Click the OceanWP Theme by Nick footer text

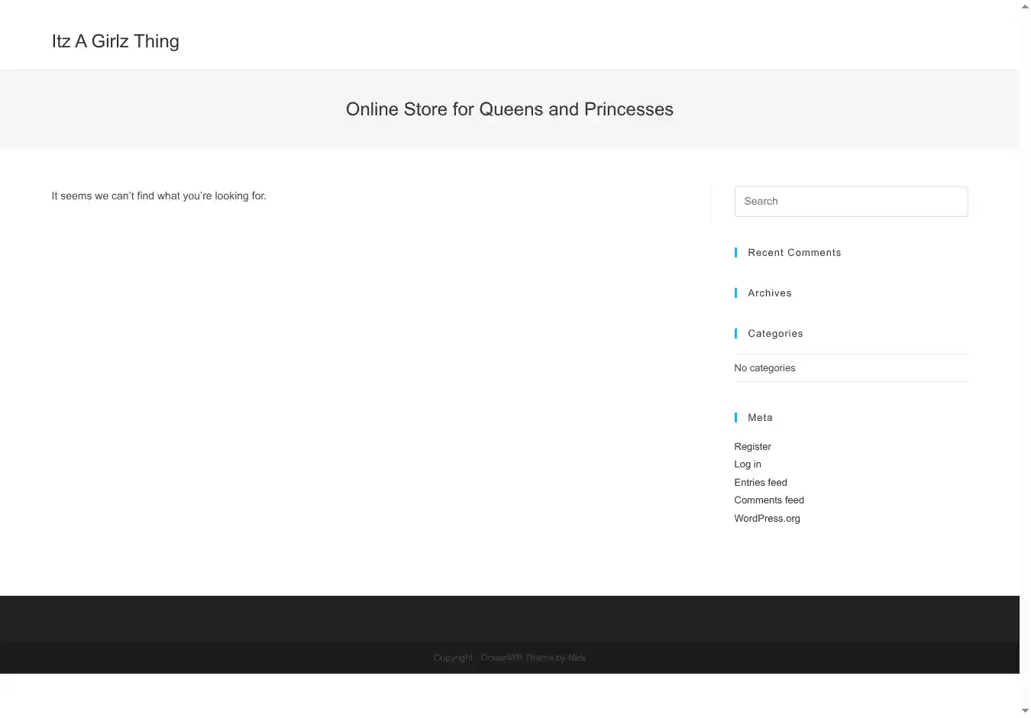[533, 658]
